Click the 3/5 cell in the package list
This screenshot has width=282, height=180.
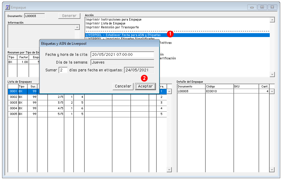click(56, 103)
